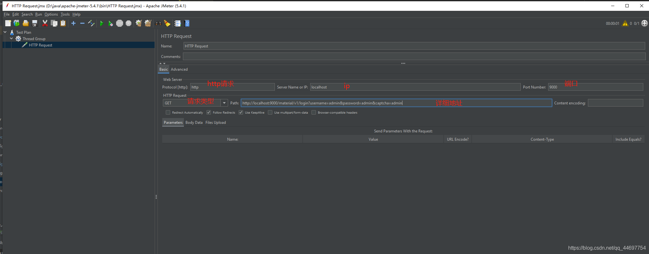649x254 pixels.
Task: Click the HTTP Request pipette icon
Action: pos(24,45)
